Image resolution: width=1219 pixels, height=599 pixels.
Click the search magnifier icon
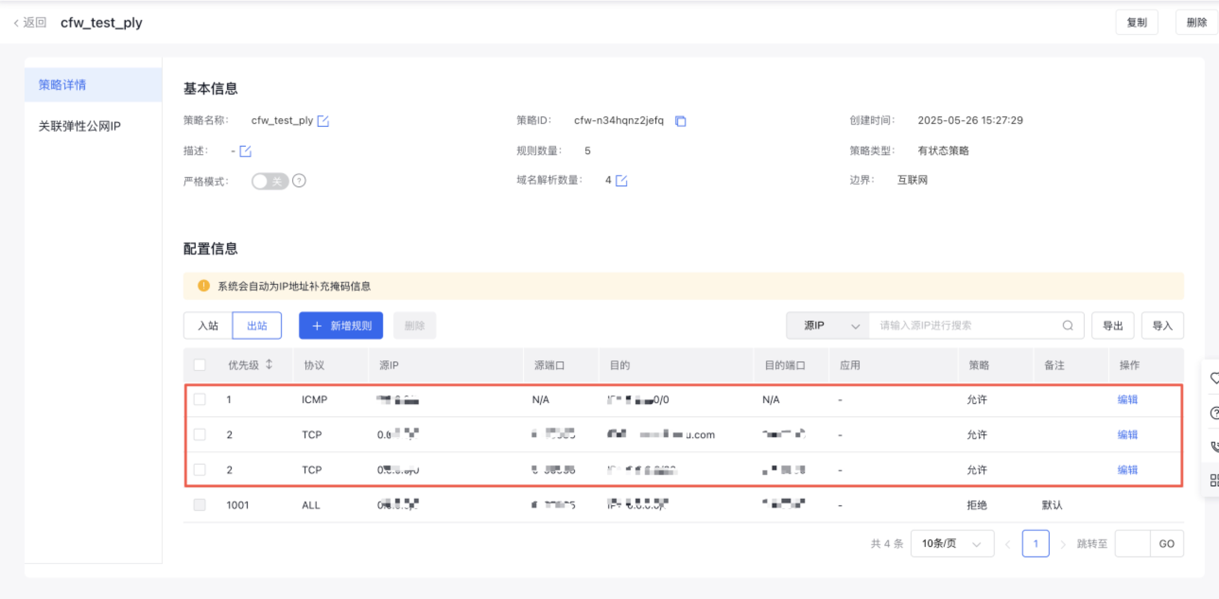(1068, 326)
